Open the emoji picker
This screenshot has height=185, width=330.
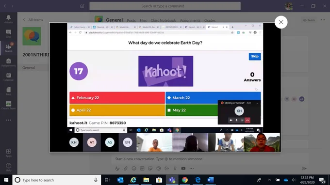point(134,169)
